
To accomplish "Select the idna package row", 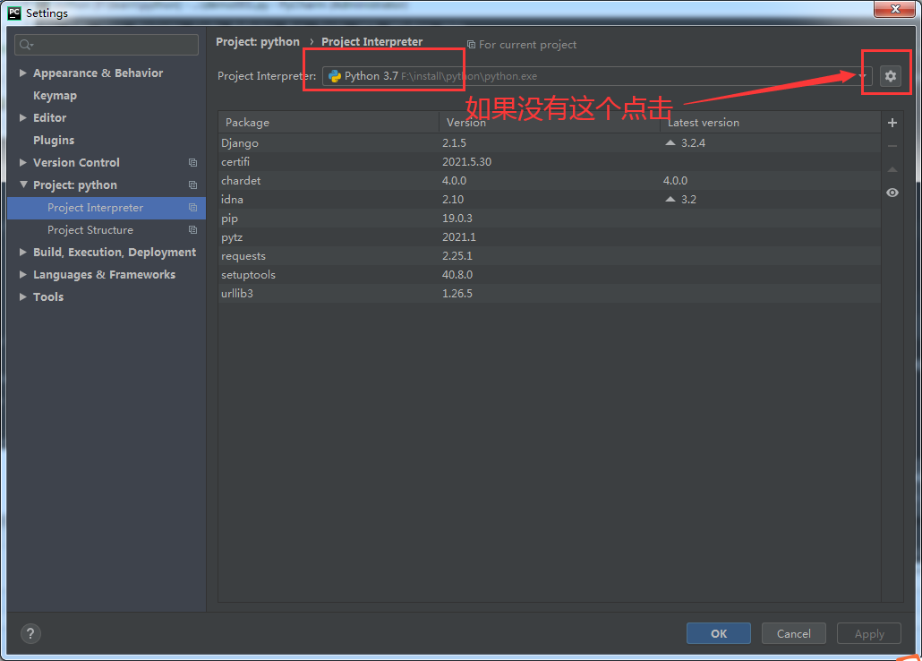I will (x=550, y=200).
